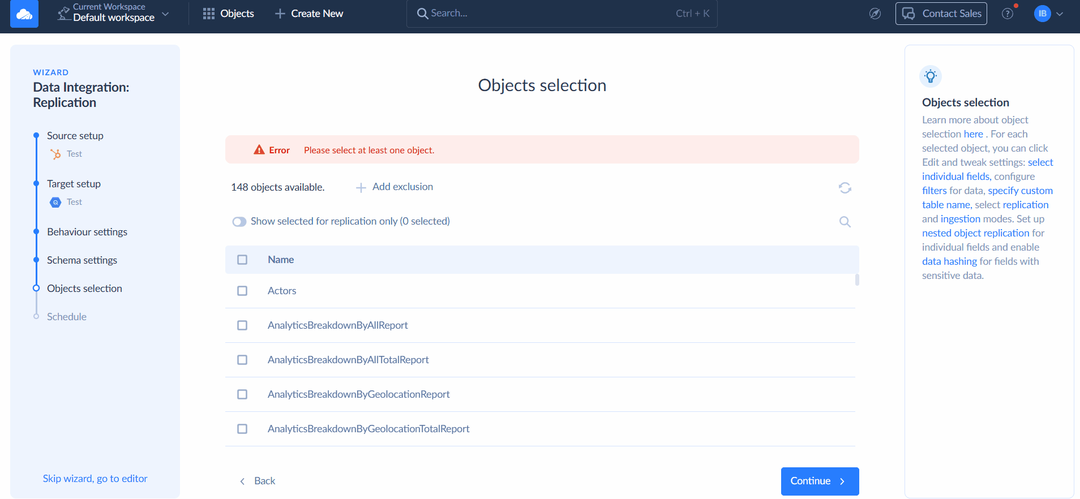Image resolution: width=1080 pixels, height=499 pixels.
Task: Select the Schedule wizard step
Action: [x=67, y=317]
